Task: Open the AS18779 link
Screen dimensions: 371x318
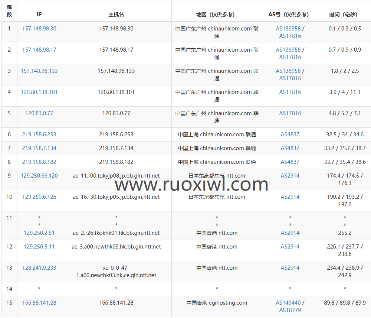Action: click(290, 310)
